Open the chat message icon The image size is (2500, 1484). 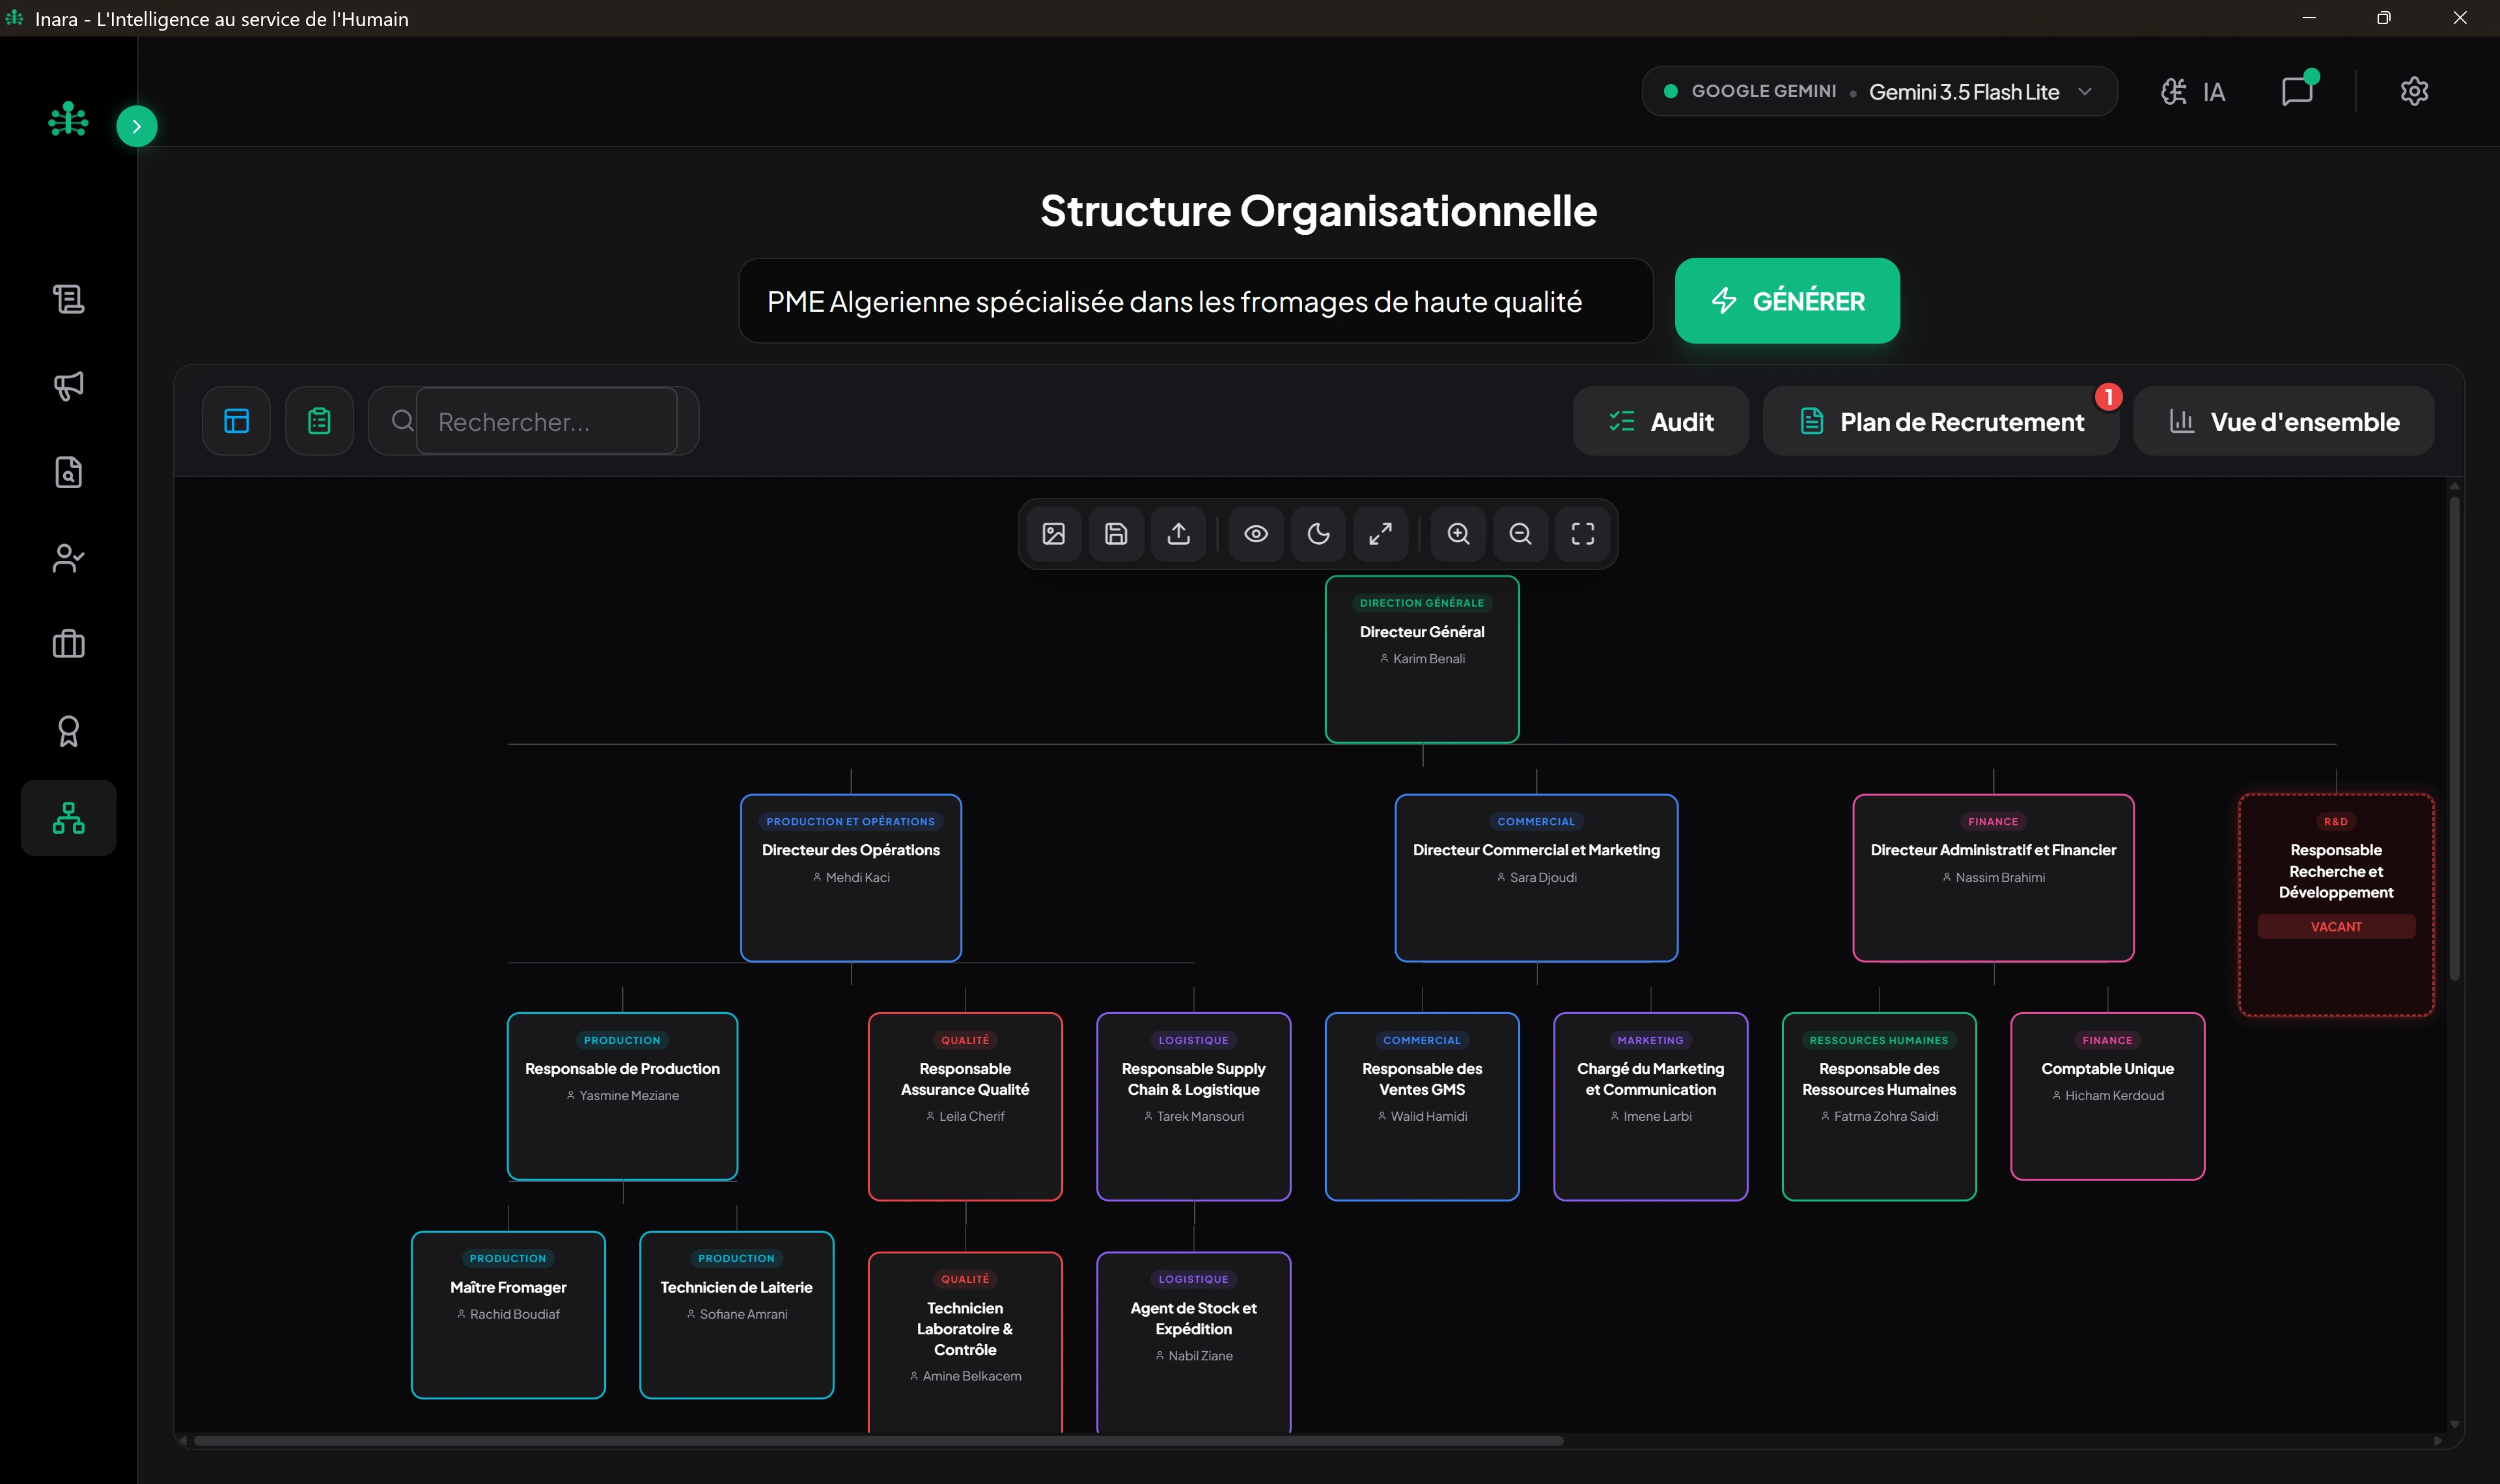[x=2298, y=91]
